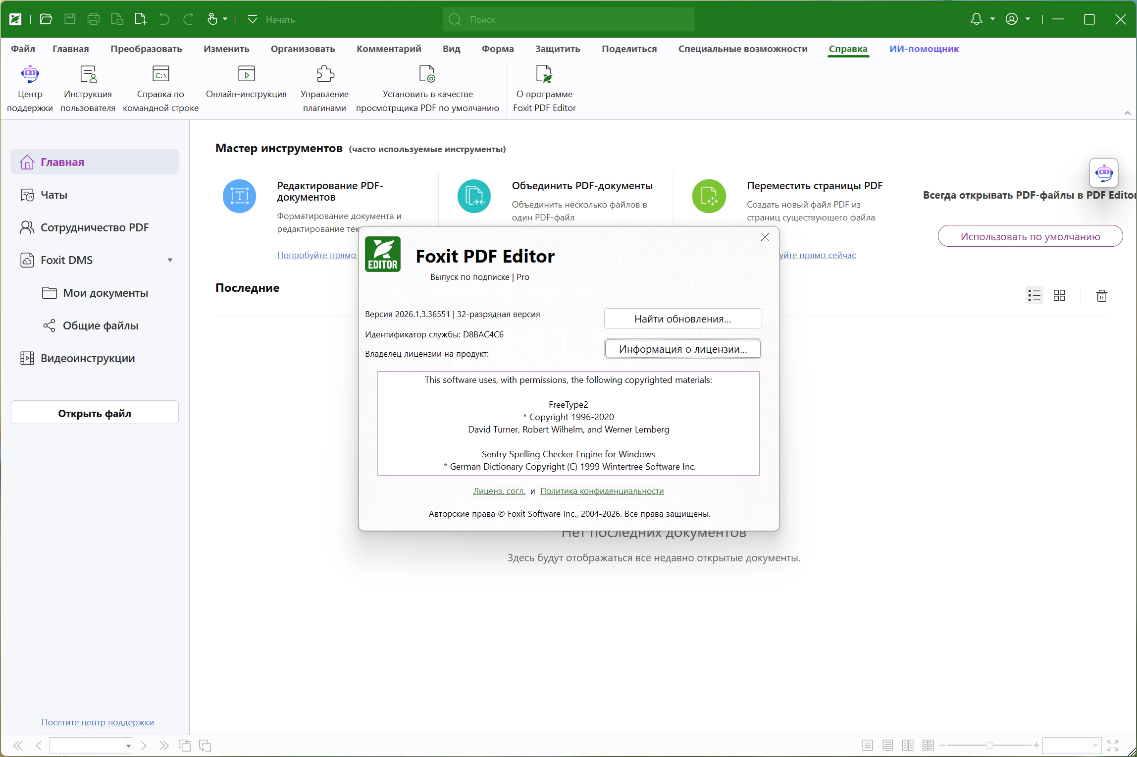Viewport: 1137px width, 757px height.
Task: Click the Информация о лицензии button
Action: tap(683, 349)
